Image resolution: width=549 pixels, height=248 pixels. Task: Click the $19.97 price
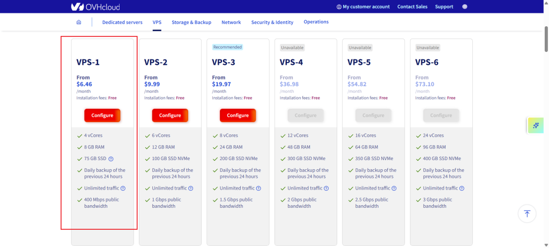pyautogui.click(x=221, y=84)
